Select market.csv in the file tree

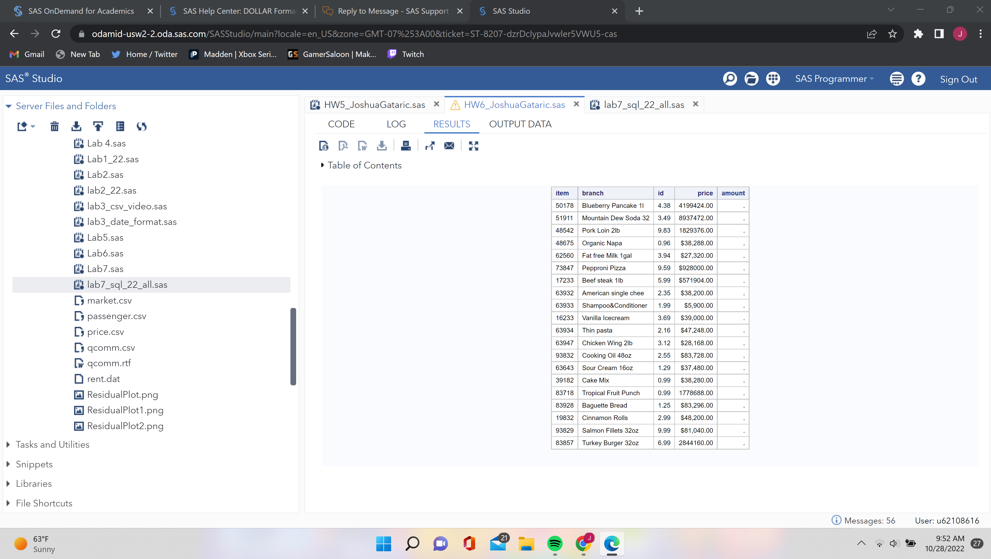(109, 300)
